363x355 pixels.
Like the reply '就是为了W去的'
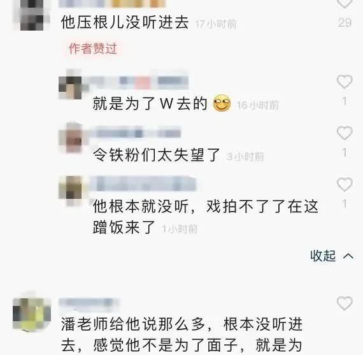pos(345,82)
